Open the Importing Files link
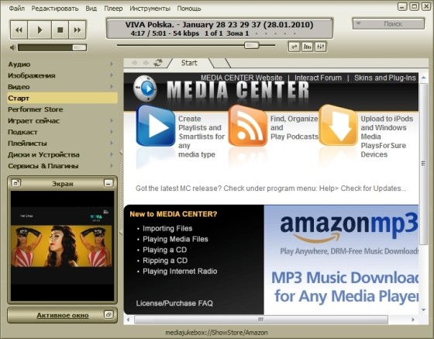The width and height of the screenshot is (434, 339). pos(167,228)
